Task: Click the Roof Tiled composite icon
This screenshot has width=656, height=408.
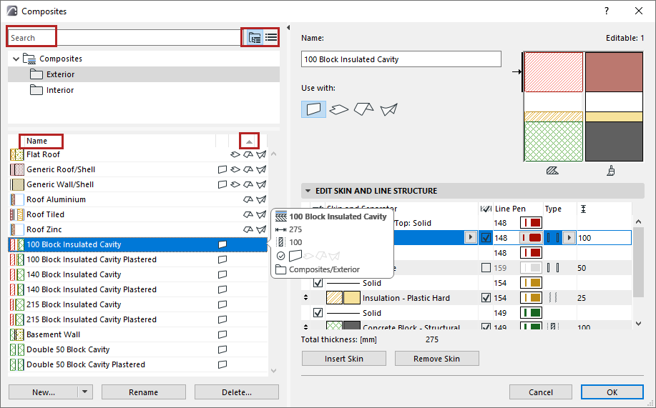Action: [16, 214]
